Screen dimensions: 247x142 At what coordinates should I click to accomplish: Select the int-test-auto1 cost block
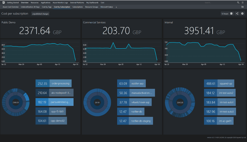click(x=220, y=102)
